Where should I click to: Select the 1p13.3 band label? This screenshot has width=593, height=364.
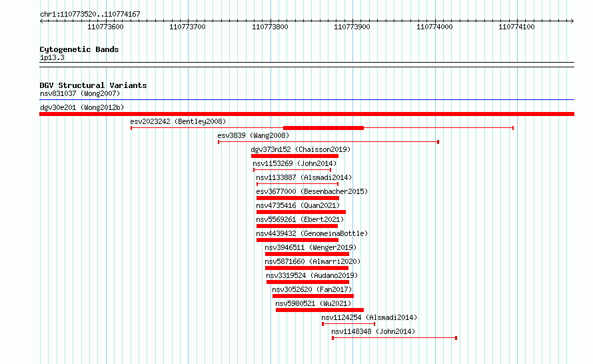tap(52, 57)
